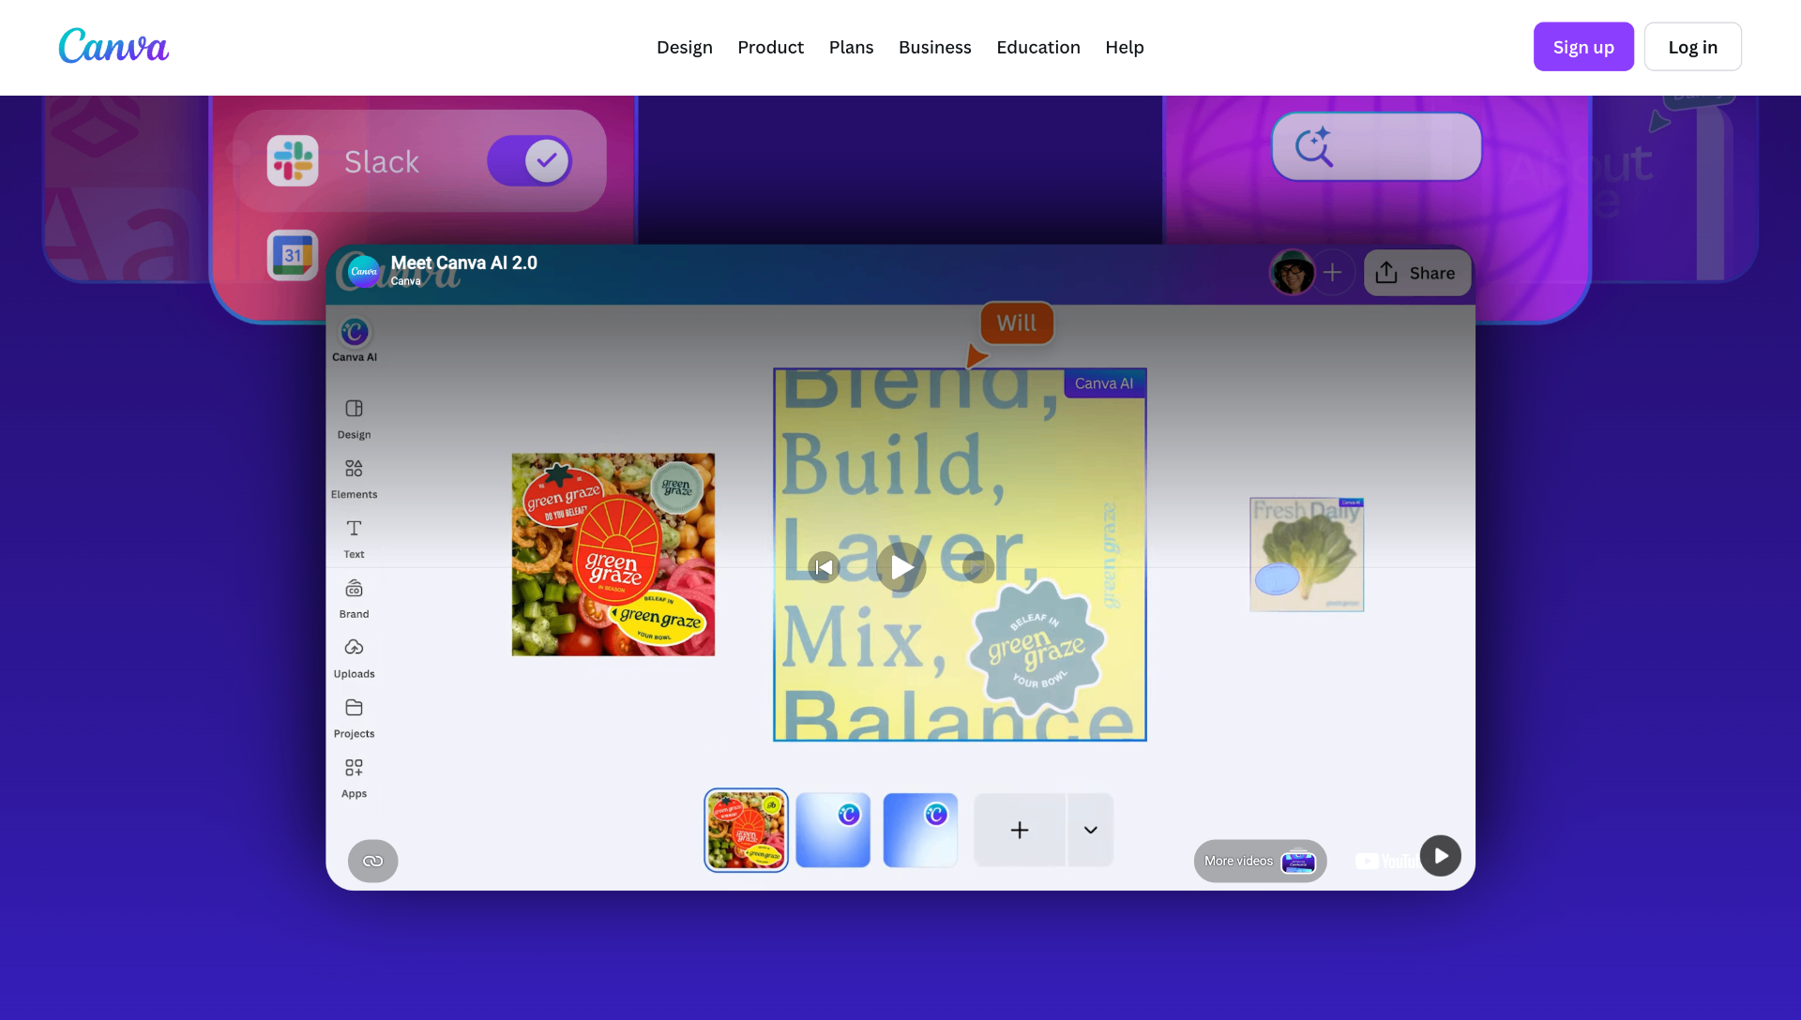
Task: Expand the chevron next to add page
Action: (x=1090, y=830)
